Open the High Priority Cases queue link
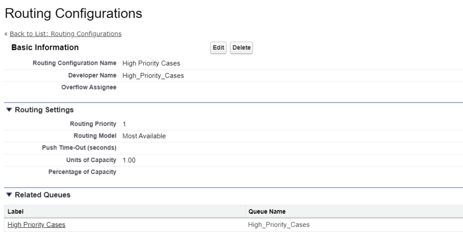 36,225
